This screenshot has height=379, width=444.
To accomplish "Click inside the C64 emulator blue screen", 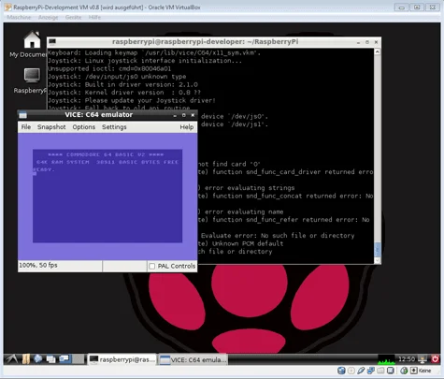I will click(107, 196).
